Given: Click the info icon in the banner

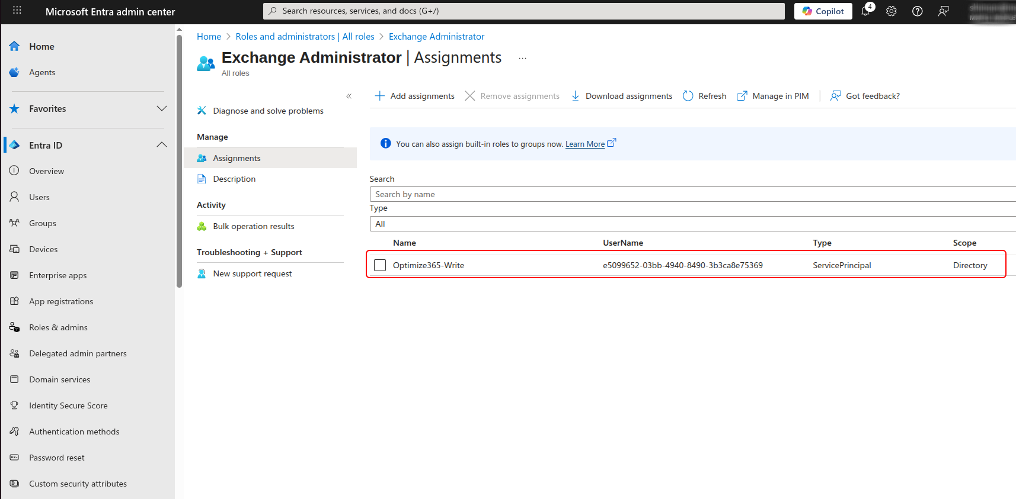Looking at the screenshot, I should pos(385,143).
